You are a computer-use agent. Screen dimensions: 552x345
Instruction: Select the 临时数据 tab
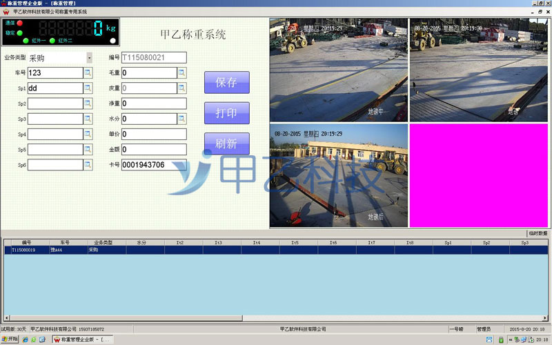tap(538, 234)
